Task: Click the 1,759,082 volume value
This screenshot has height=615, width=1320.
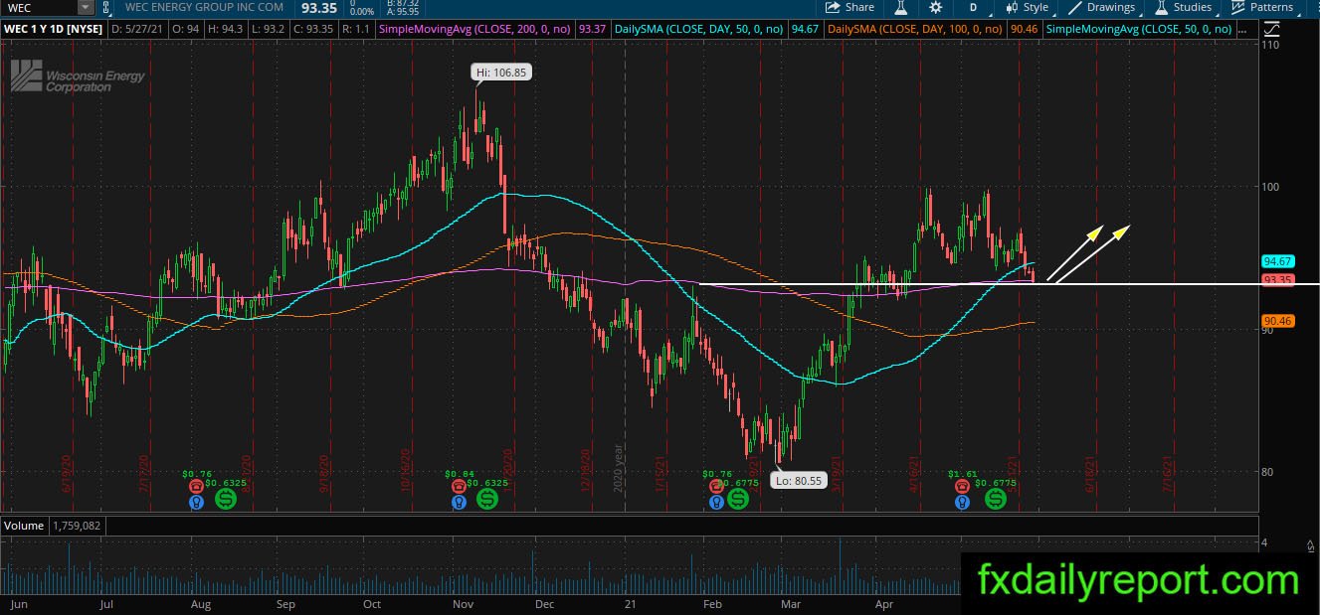Action: click(77, 525)
